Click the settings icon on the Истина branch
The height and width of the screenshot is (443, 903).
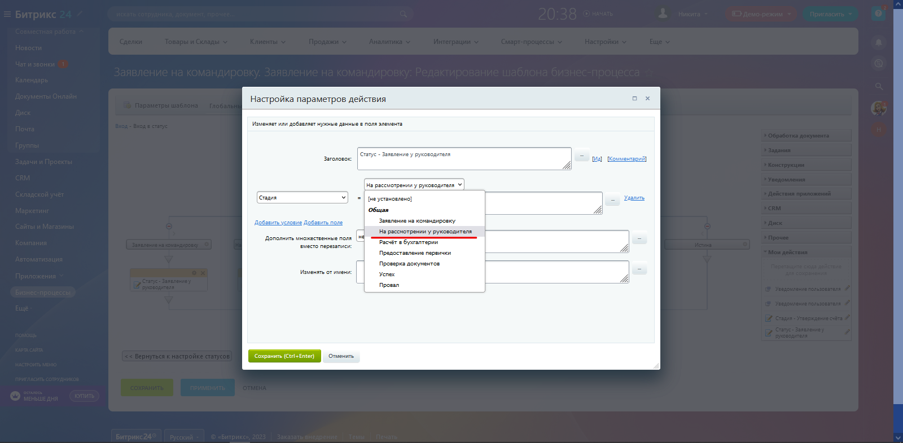[745, 245]
